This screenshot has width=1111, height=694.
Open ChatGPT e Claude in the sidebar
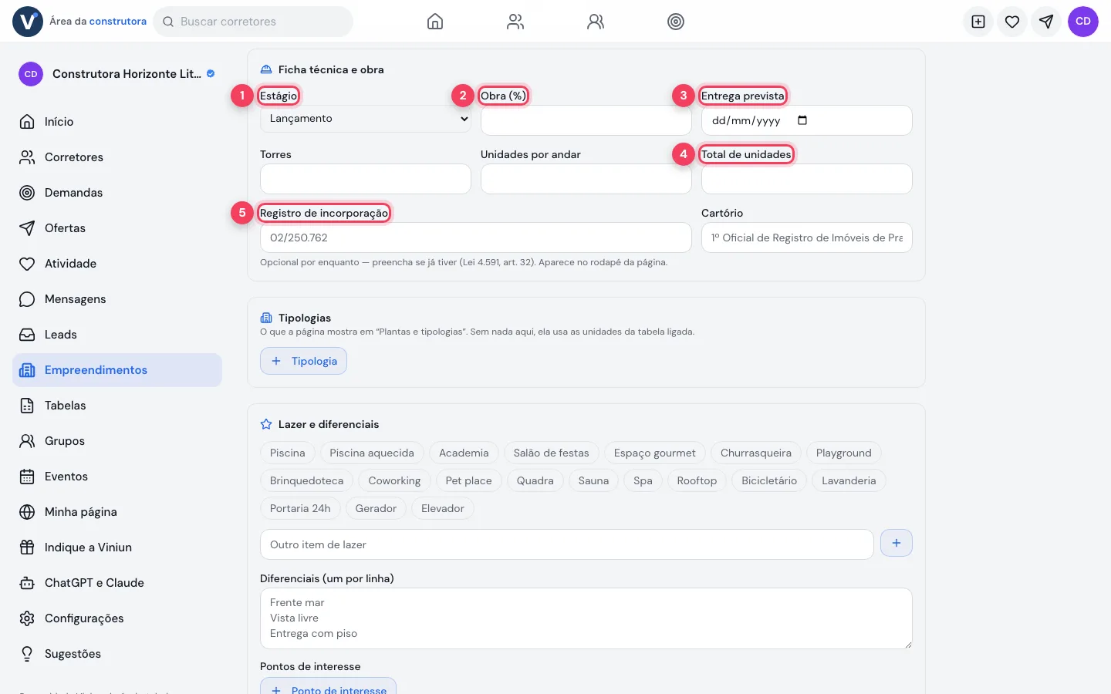(117, 583)
